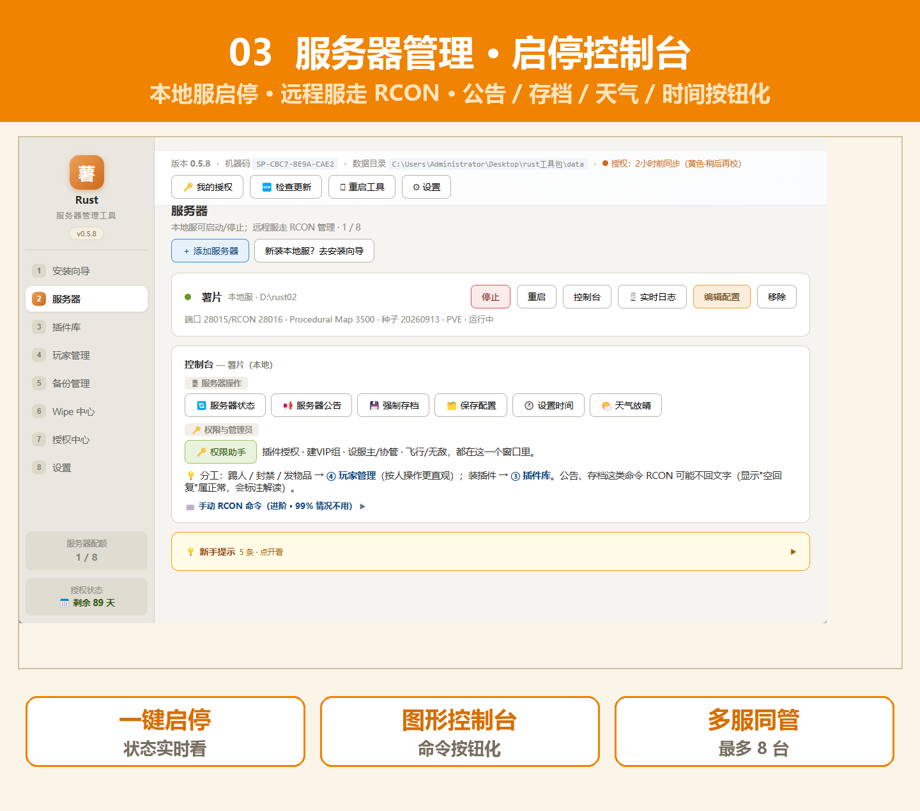Screen dimensions: 920x811
Task: Open 授权中心 in sidebar
Action: click(86, 439)
